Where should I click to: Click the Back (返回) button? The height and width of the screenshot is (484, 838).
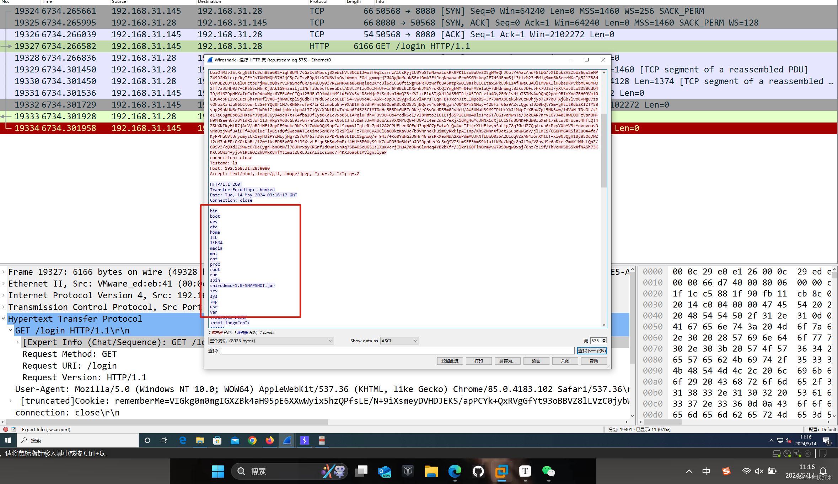(x=536, y=361)
